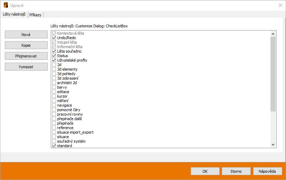This screenshot has width=286, height=180.
Task: Select the Lišty nástrojů tab
Action: click(x=14, y=14)
